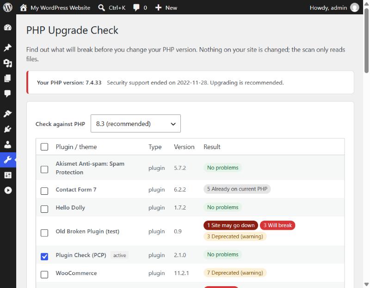The width and height of the screenshot is (370, 288).
Task: Click the 5 Already on current PHP badge
Action: click(237, 189)
